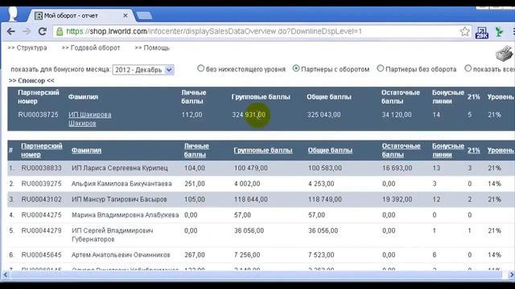Click partner number RU00038833
515x289 pixels.
[x=41, y=168]
